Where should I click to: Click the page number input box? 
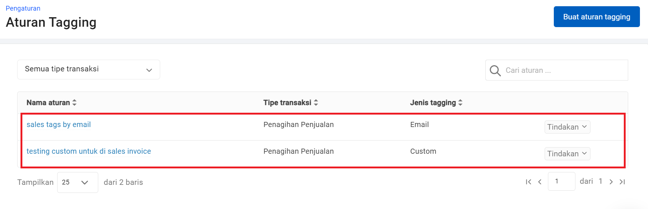click(x=561, y=182)
